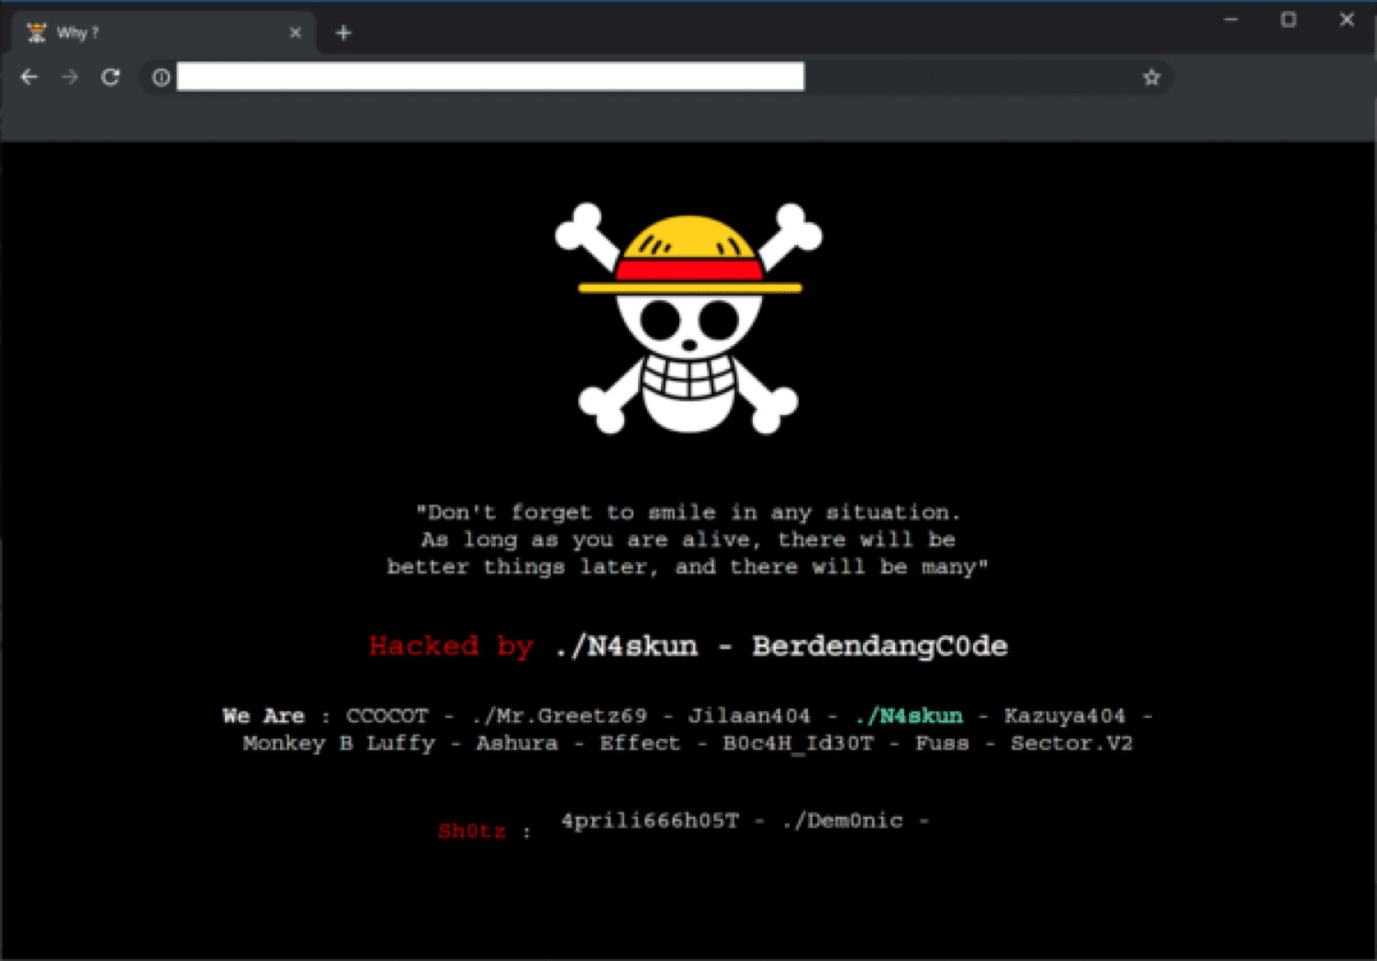The width and height of the screenshot is (1377, 961).
Task: Bookmark this page with the star icon
Action: [1151, 77]
